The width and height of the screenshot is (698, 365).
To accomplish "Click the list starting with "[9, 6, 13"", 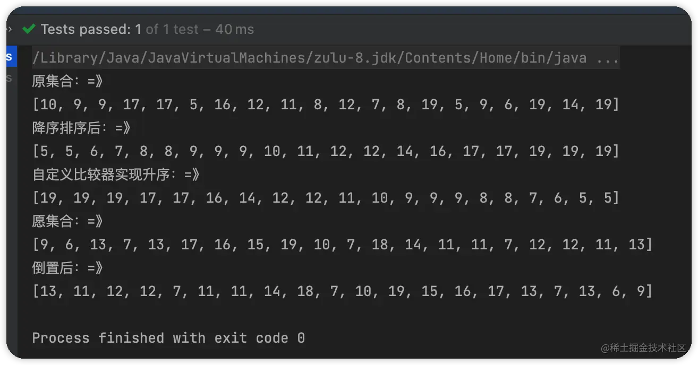I will 342,245.
